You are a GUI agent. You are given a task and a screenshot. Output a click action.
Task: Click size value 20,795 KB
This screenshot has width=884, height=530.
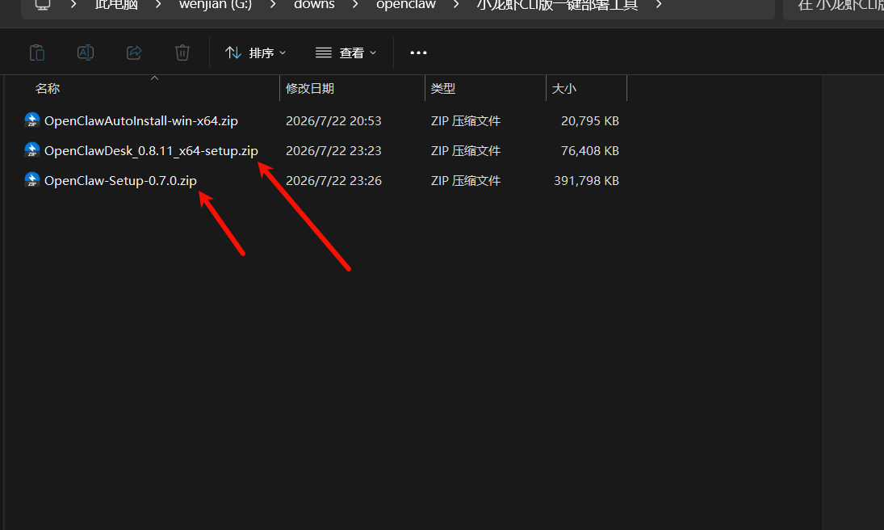coord(589,121)
